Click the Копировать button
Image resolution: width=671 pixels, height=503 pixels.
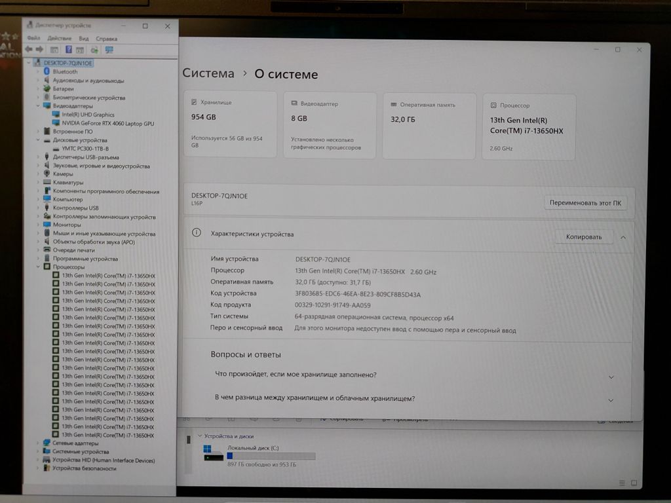(583, 237)
